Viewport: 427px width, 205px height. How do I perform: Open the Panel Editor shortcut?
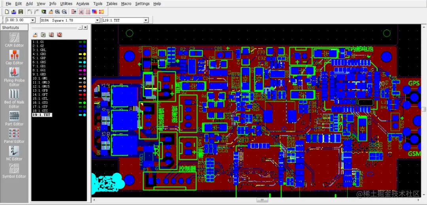15,136
